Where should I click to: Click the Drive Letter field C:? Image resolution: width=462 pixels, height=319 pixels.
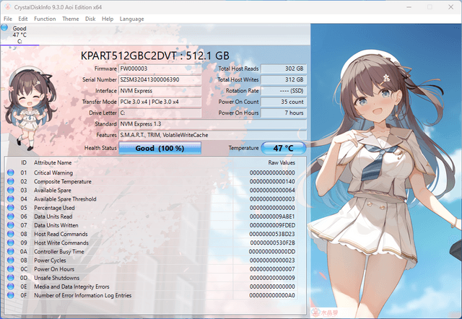[160, 113]
